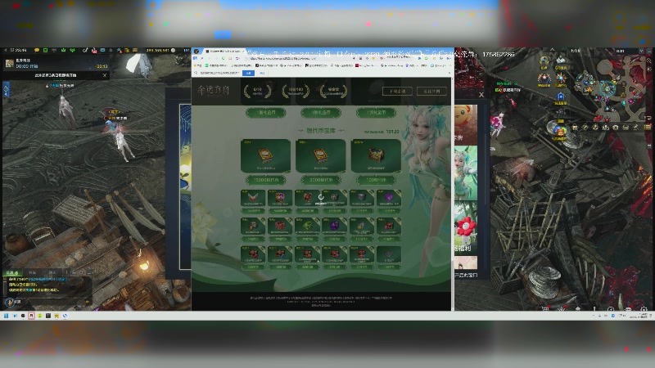Select the purple orb item in shop grid
Viewport: 655px width, 368px height.
335,226
